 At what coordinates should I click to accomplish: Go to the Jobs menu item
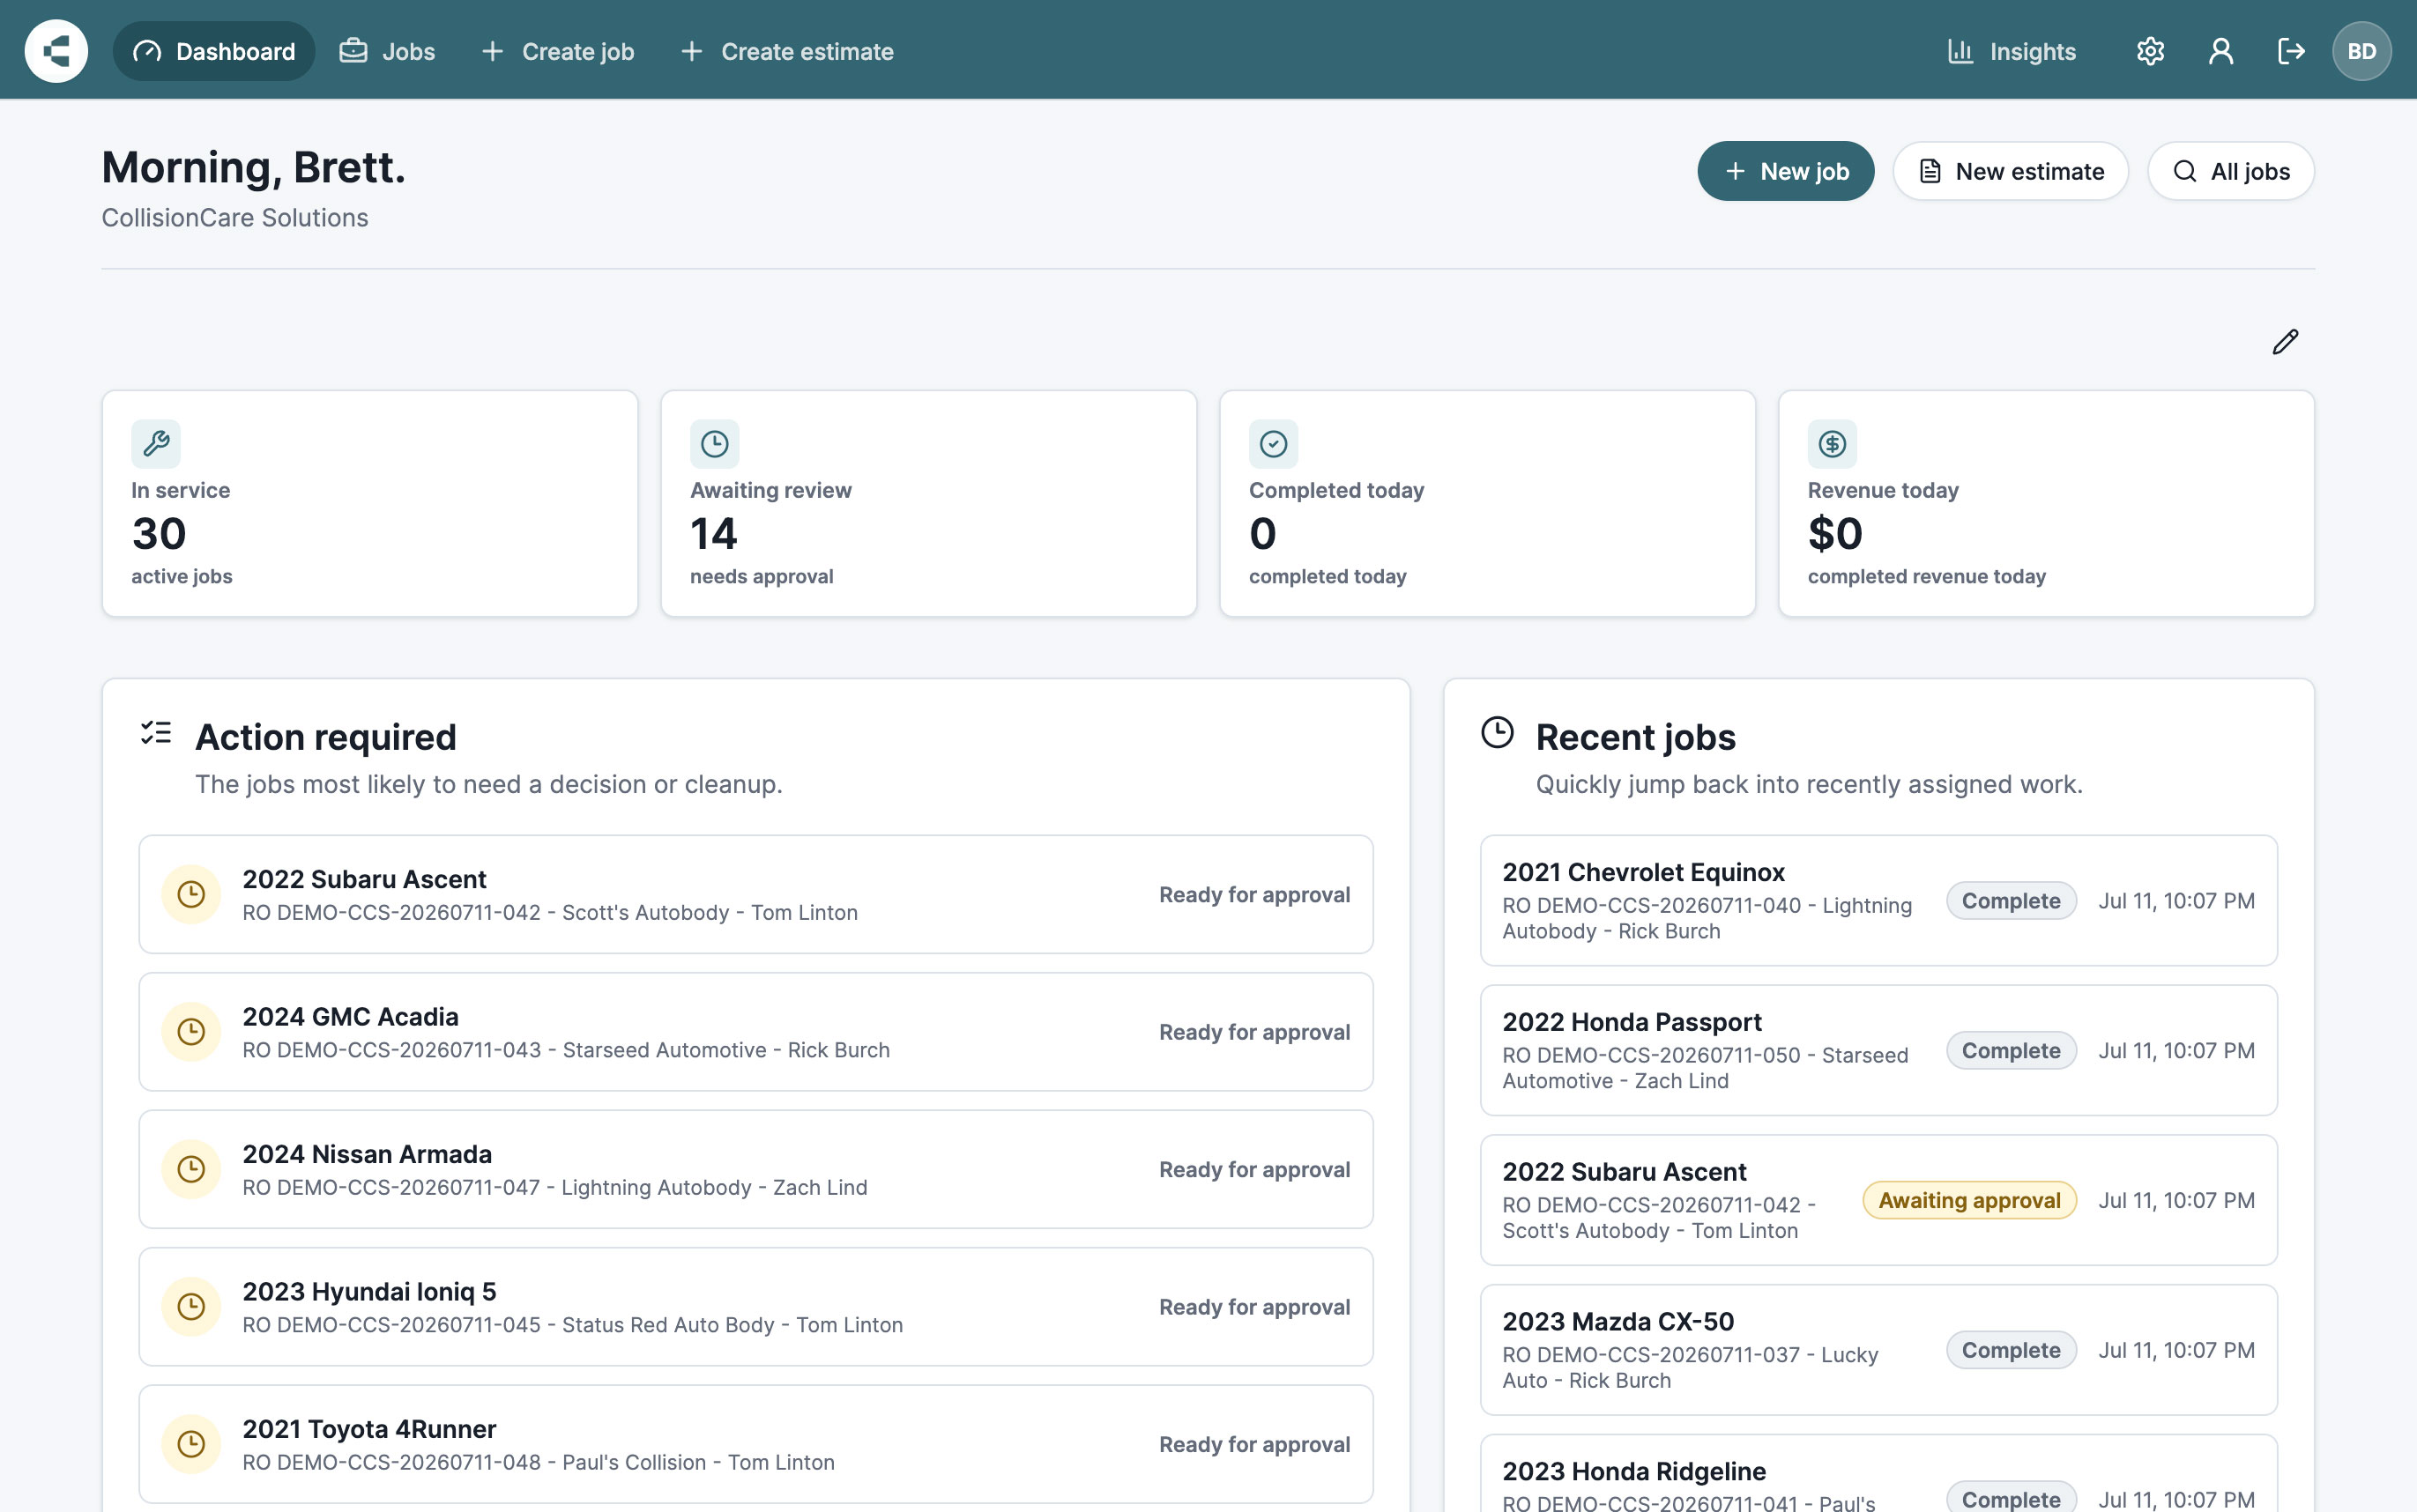coord(387,51)
